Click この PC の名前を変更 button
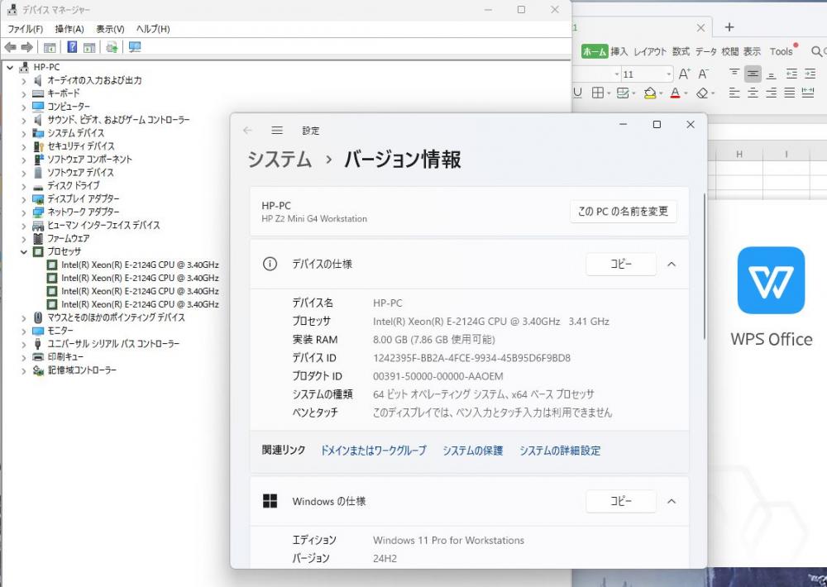The height and width of the screenshot is (587, 827). click(x=623, y=212)
